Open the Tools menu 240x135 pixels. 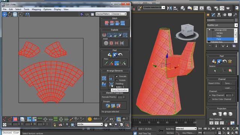click(27, 9)
